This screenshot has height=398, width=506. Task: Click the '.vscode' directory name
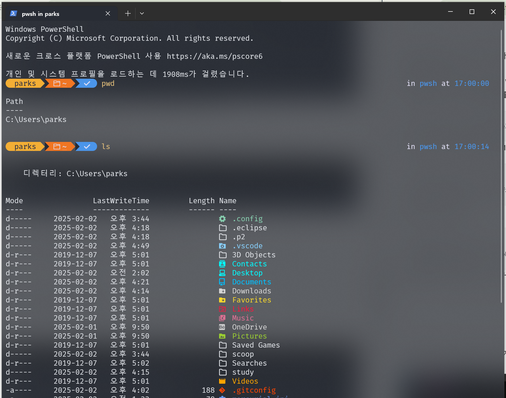pyautogui.click(x=247, y=246)
